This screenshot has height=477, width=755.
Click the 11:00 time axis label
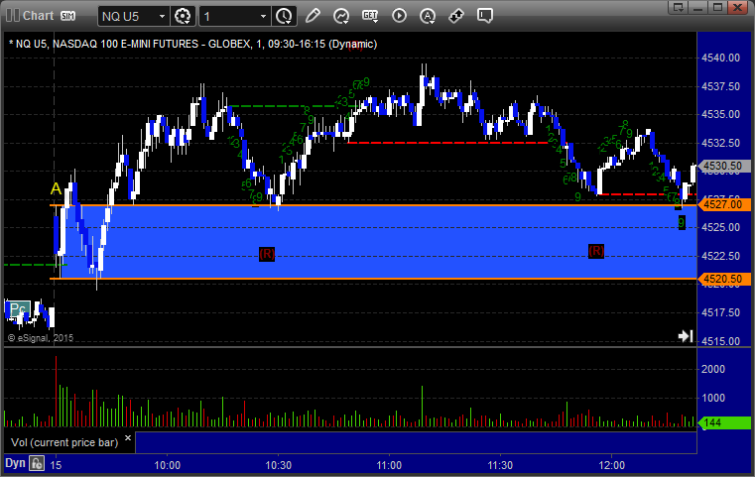(389, 465)
